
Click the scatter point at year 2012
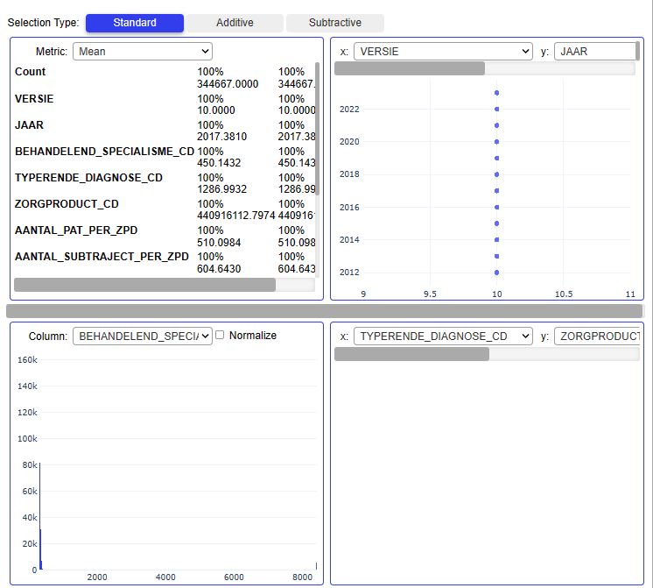(496, 273)
